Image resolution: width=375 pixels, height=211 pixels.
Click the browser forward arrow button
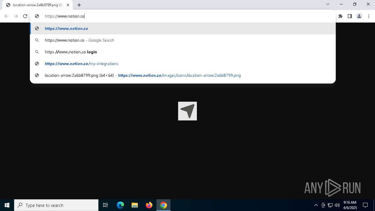[x=16, y=16]
